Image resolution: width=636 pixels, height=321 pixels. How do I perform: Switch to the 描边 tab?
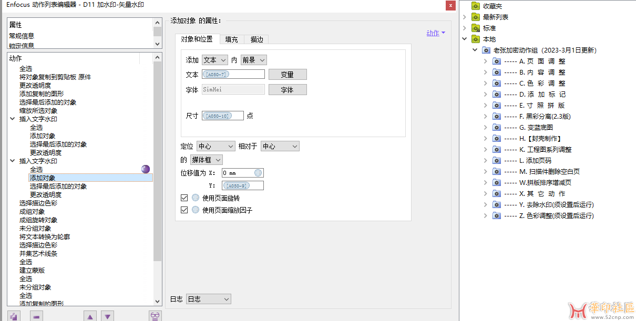click(257, 39)
